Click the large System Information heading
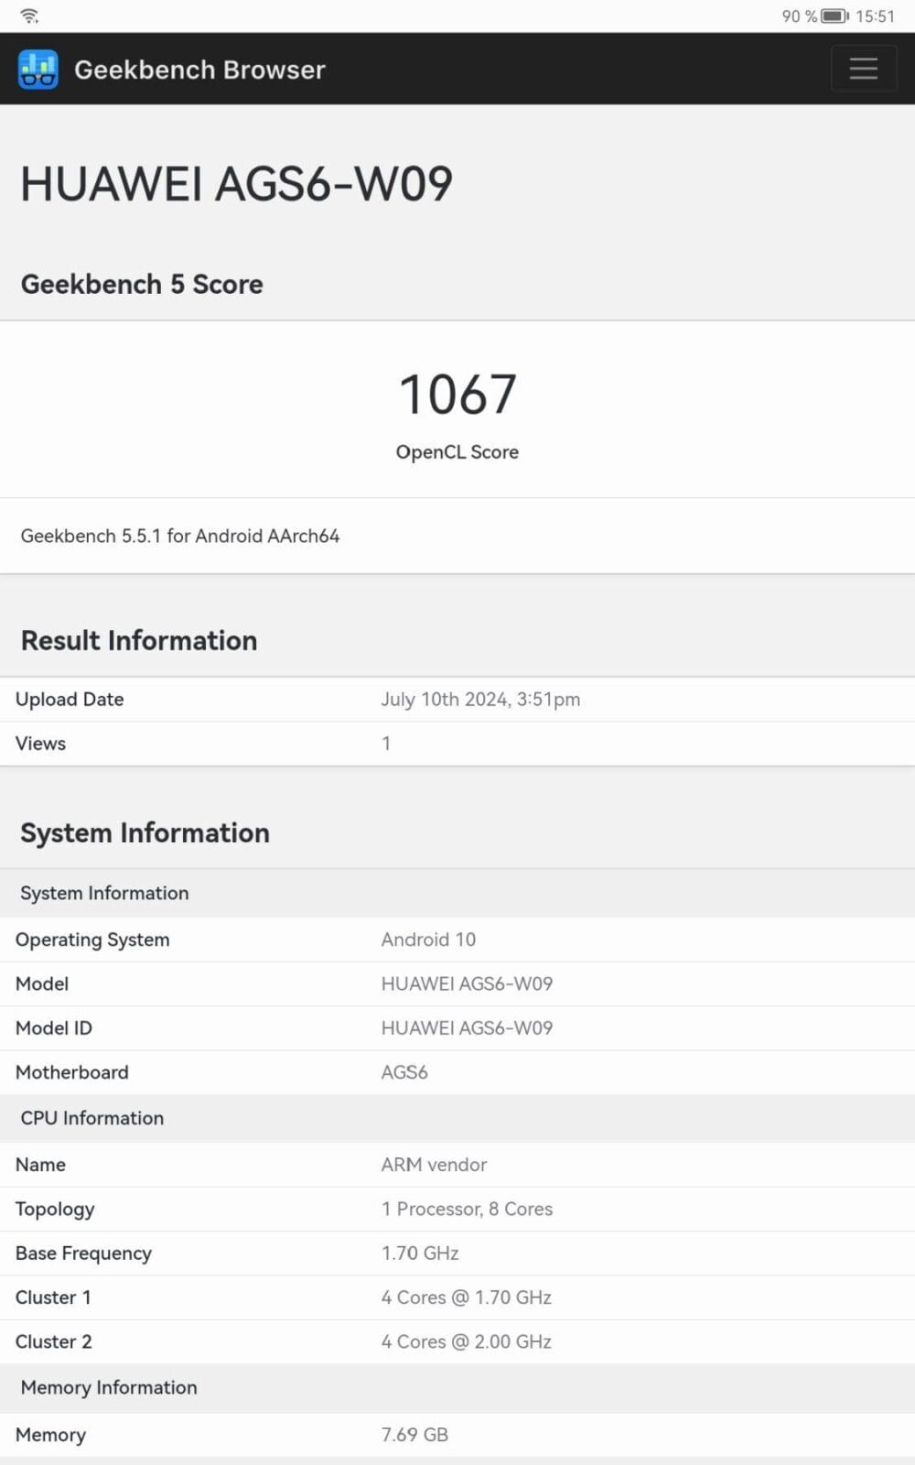 point(145,833)
